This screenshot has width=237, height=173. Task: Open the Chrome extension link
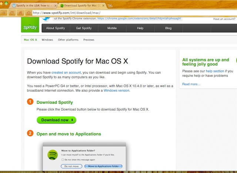139,19
